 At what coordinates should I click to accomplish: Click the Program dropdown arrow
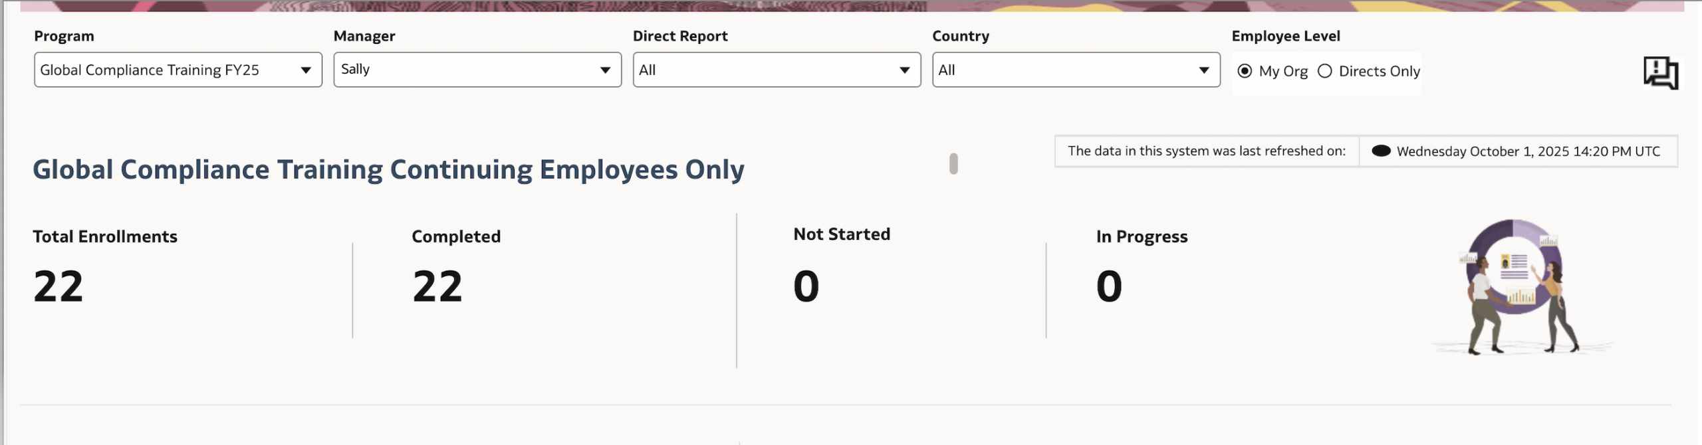(x=306, y=70)
